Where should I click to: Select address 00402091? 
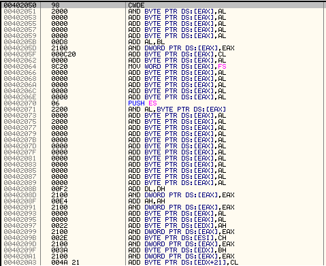point(20,207)
